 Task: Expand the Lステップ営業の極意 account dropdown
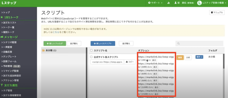pos(214,3)
